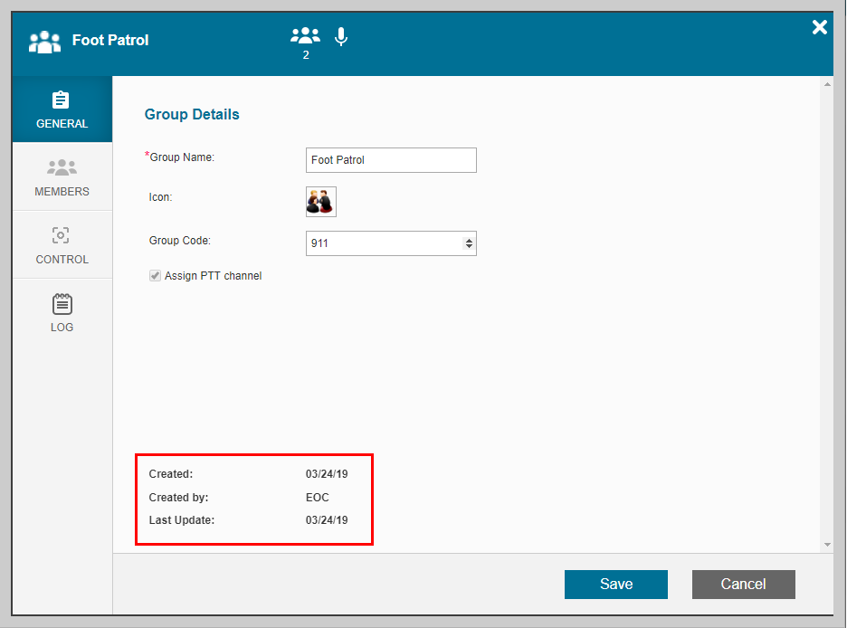Click the Foot Patrol group icon in header

click(x=44, y=42)
